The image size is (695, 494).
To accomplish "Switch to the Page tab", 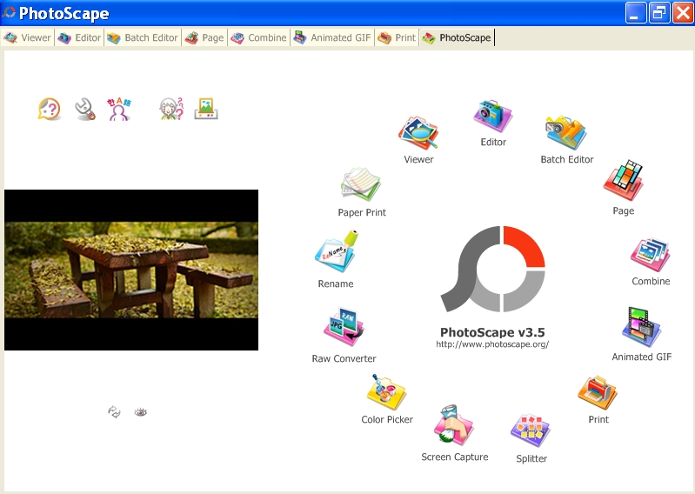I will click(x=204, y=37).
